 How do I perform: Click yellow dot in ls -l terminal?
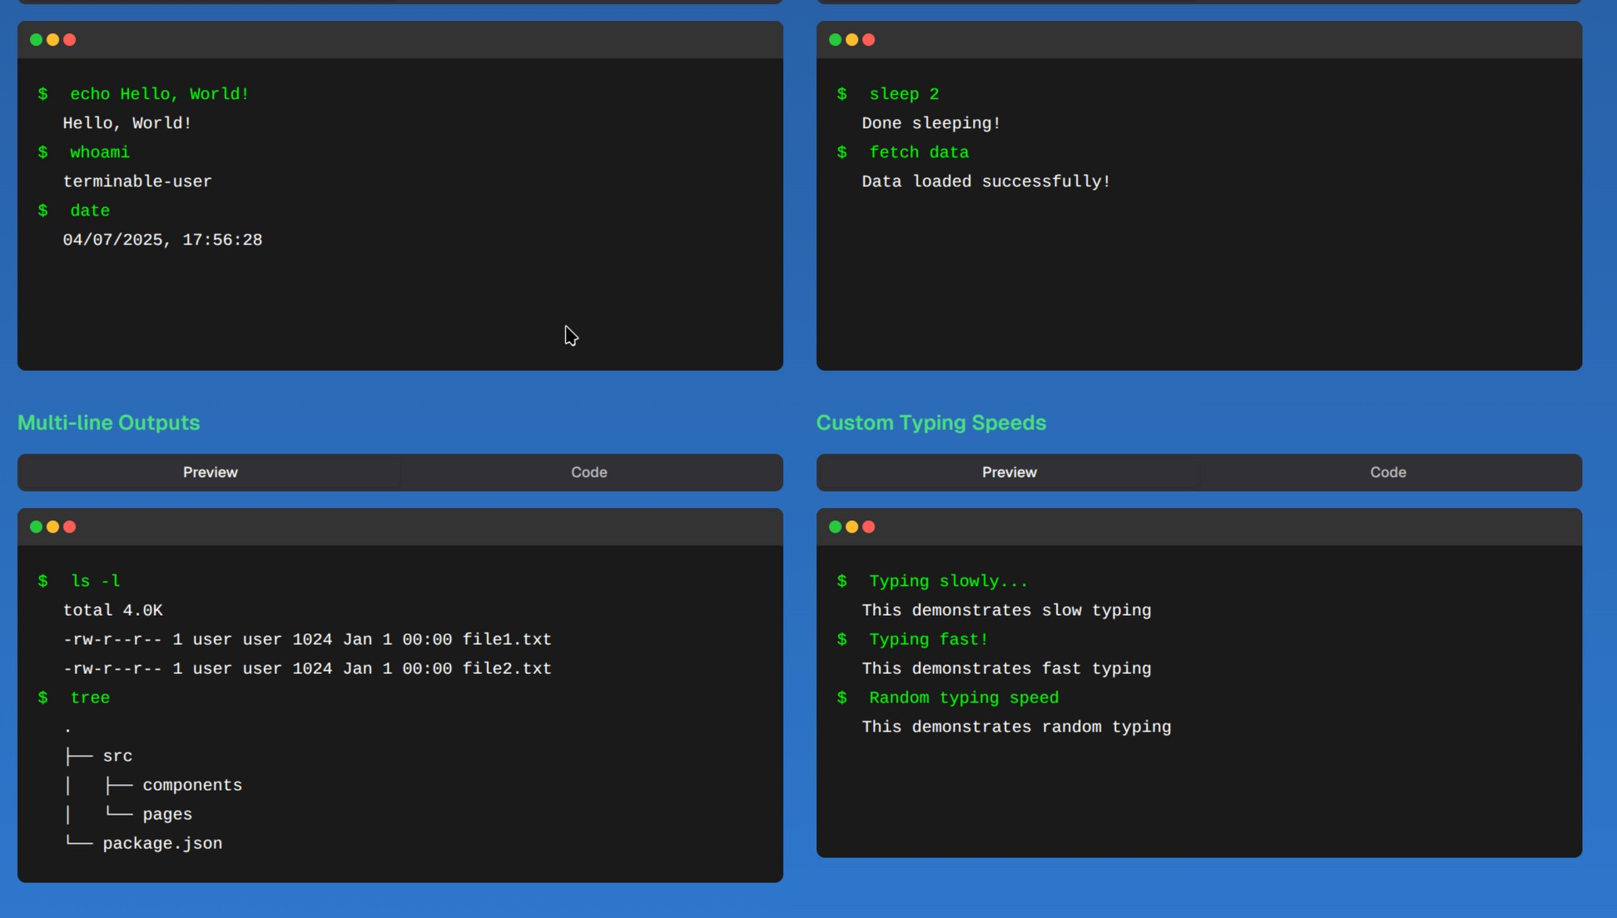(52, 526)
